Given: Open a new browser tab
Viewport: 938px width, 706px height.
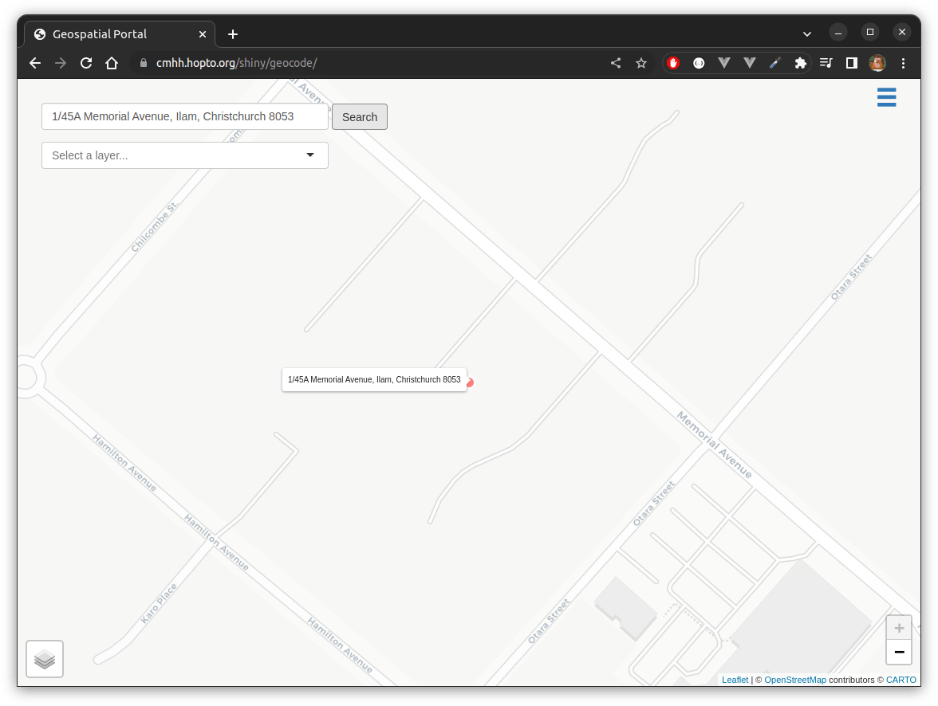Looking at the screenshot, I should 233,34.
